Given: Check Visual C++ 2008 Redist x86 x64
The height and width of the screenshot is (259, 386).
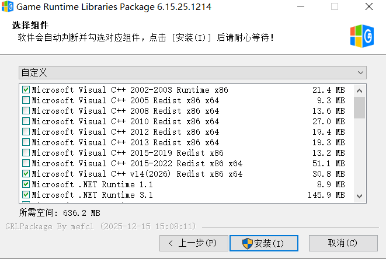Looking at the screenshot, I should click(26, 111).
